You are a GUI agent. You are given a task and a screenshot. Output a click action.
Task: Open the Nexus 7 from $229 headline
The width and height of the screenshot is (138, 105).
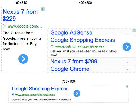(x=20, y=15)
